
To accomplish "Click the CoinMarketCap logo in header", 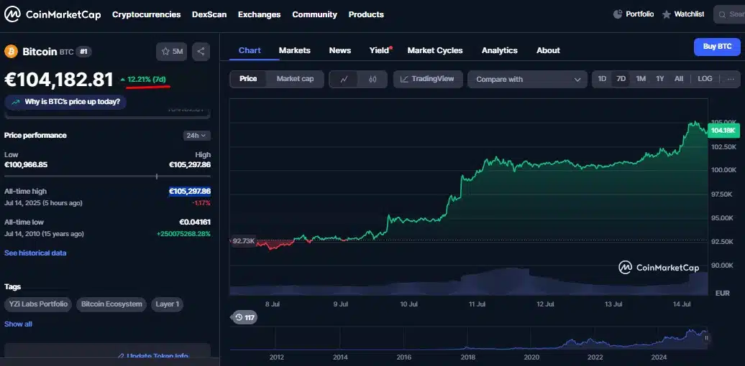I will (52, 14).
